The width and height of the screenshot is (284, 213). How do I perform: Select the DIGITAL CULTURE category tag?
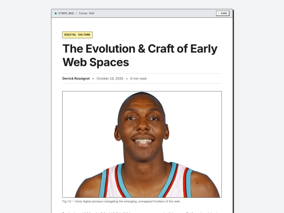(77, 35)
